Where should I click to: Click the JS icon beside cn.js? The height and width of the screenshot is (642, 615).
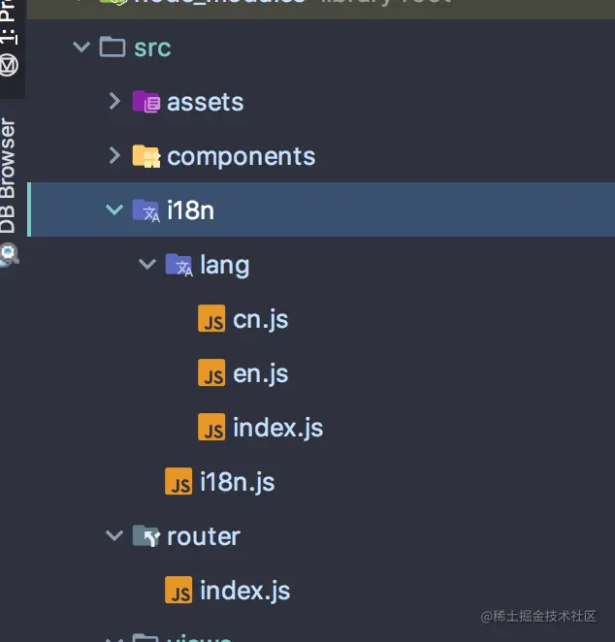tap(211, 319)
